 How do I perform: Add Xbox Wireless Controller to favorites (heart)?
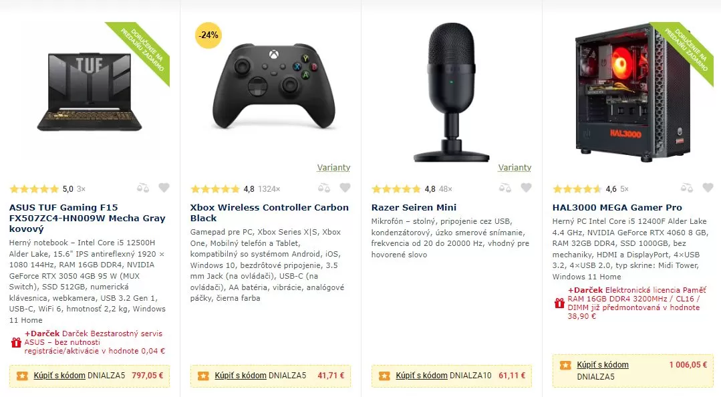tap(345, 188)
